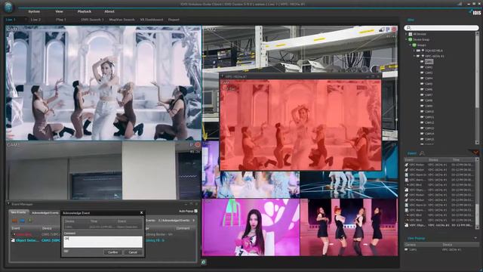Close the Acknowledge Event dialog
This screenshot has width=483, height=272.
pos(141,213)
